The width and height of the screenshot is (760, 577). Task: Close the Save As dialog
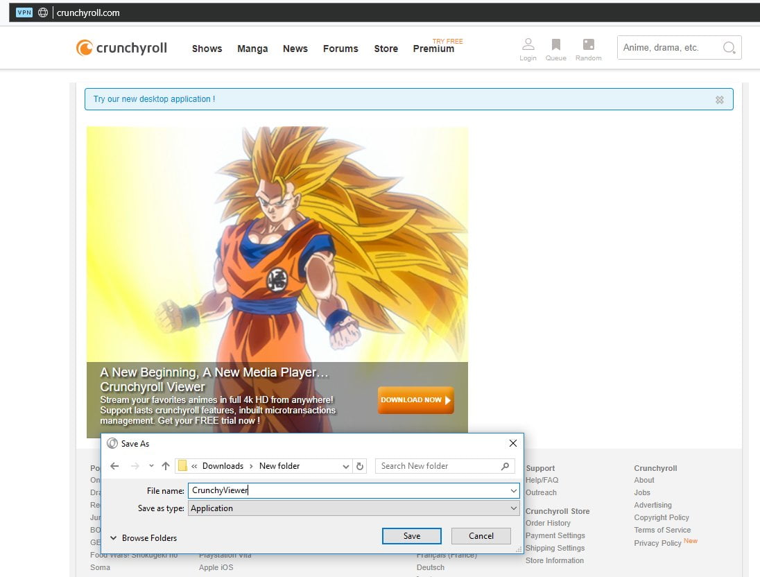[513, 443]
